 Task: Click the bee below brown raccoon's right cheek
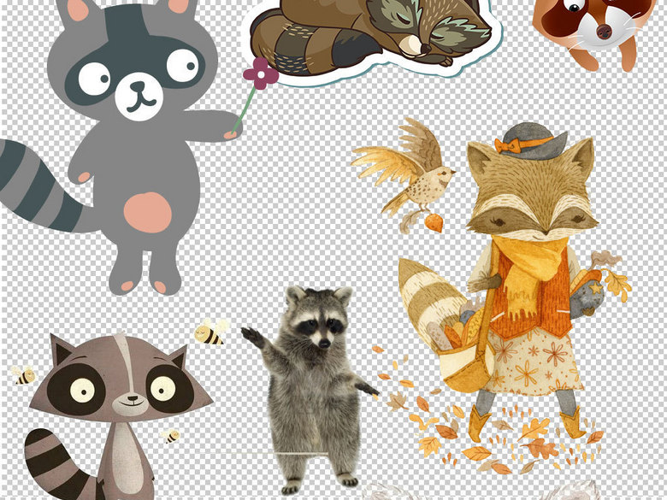coord(172,436)
